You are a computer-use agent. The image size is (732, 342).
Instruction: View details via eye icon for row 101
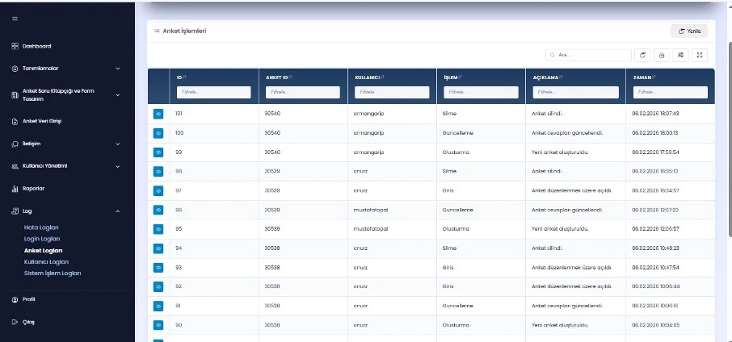coord(158,114)
